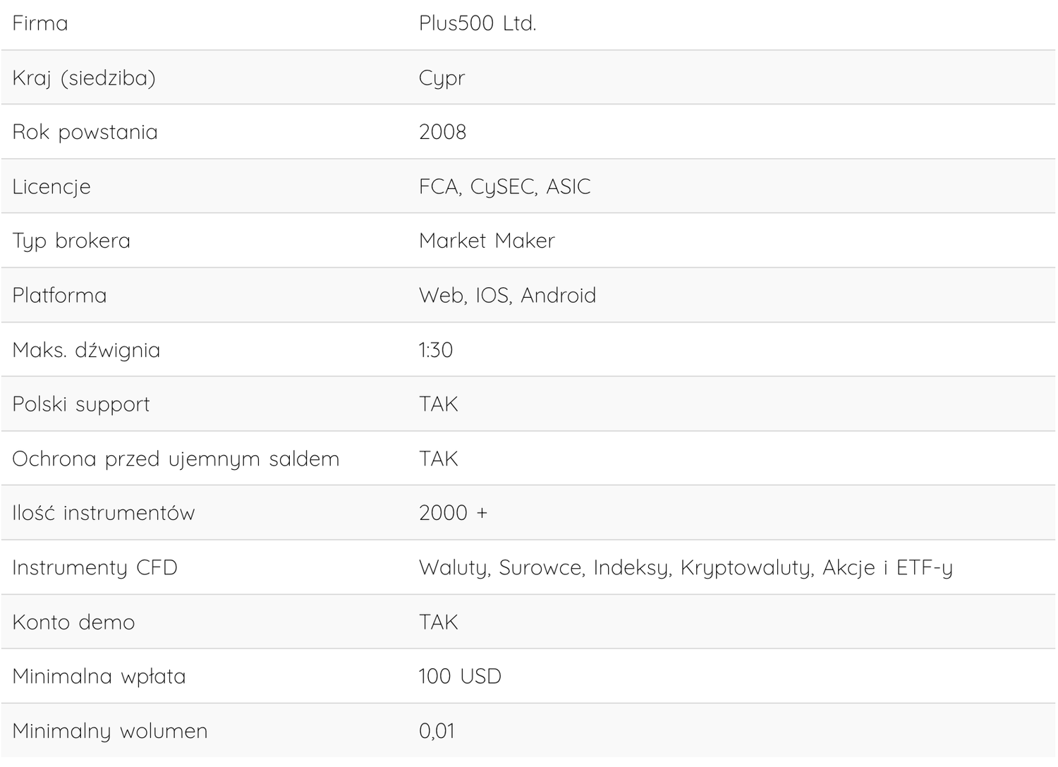The image size is (1058, 767).
Task: Click the 'Platforma' row label
Action: click(x=59, y=296)
